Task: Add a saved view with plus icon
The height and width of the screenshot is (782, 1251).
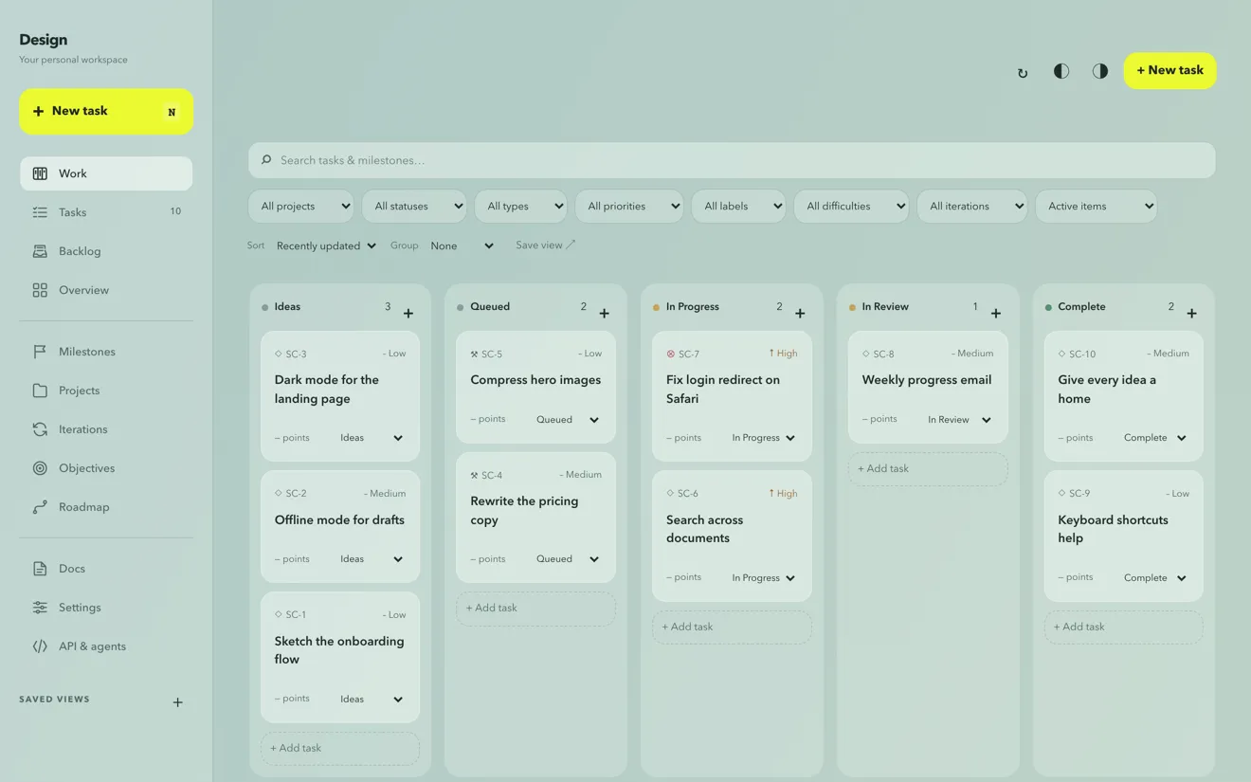Action: (177, 702)
